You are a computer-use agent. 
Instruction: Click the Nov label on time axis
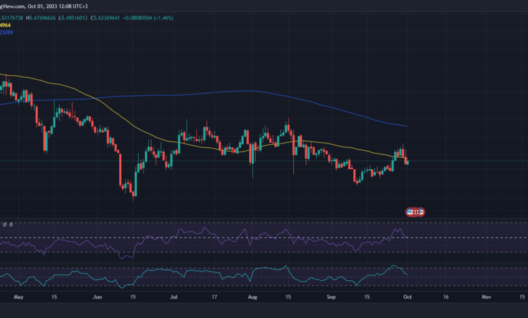pos(485,296)
